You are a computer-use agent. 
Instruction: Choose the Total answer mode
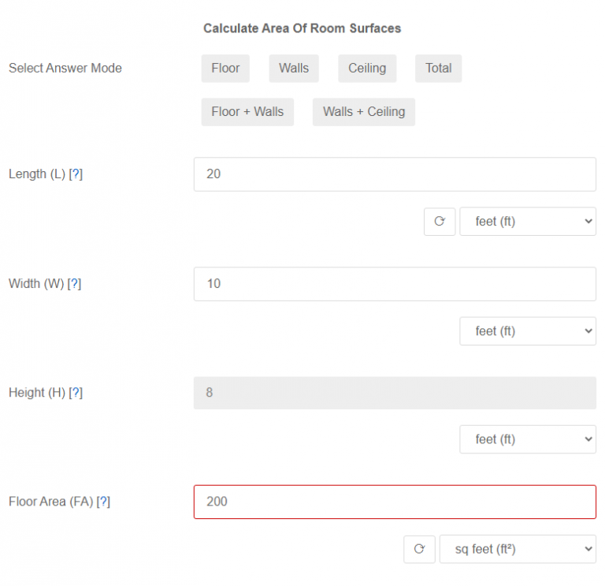pos(438,69)
